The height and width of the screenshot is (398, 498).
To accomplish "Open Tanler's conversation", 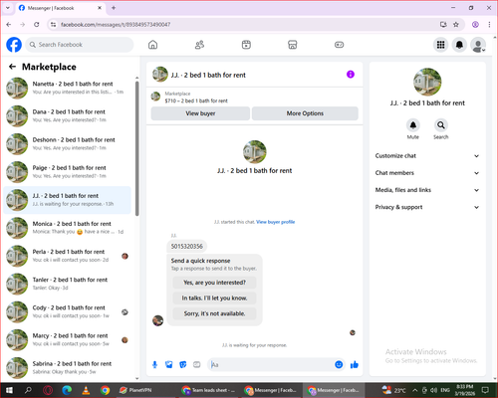I will pos(68,284).
